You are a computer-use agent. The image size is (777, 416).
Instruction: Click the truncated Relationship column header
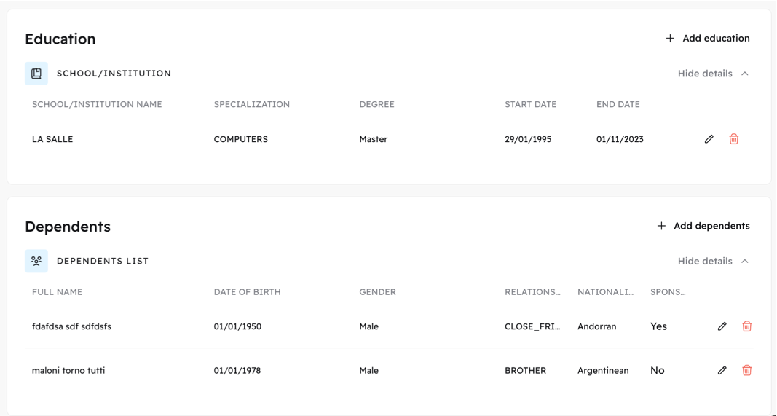tap(532, 292)
